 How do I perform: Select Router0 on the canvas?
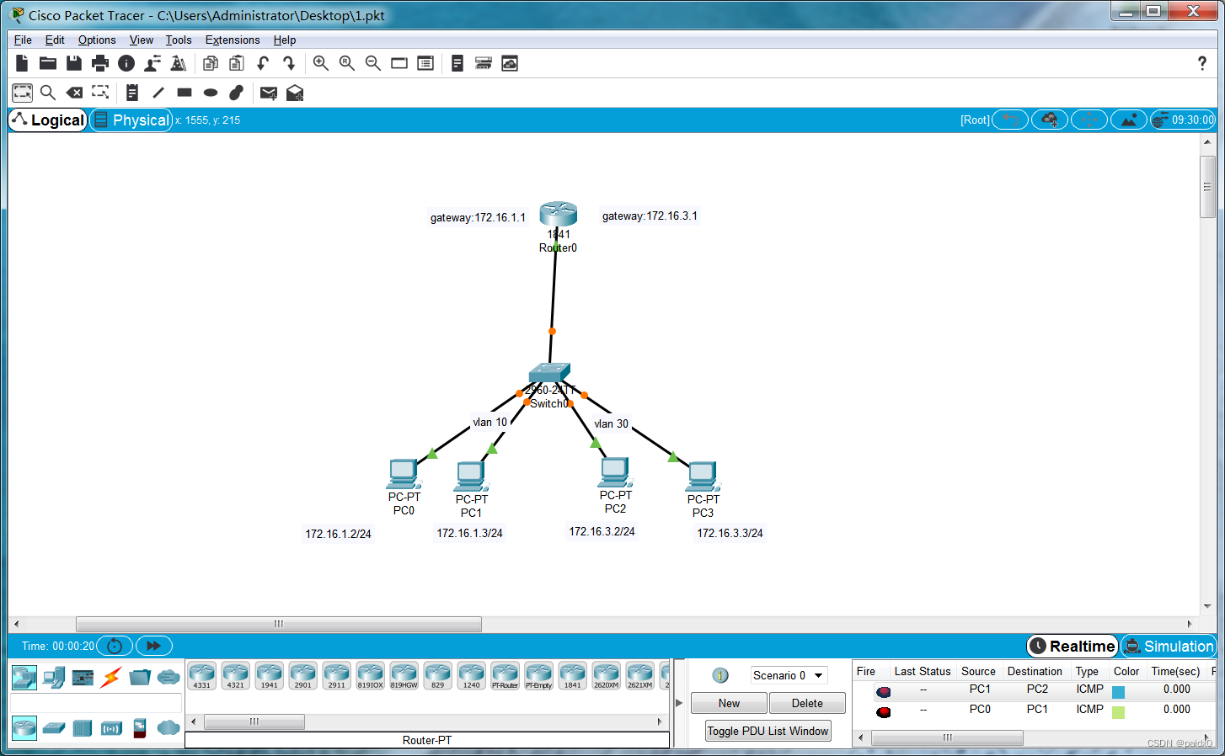[x=558, y=214]
